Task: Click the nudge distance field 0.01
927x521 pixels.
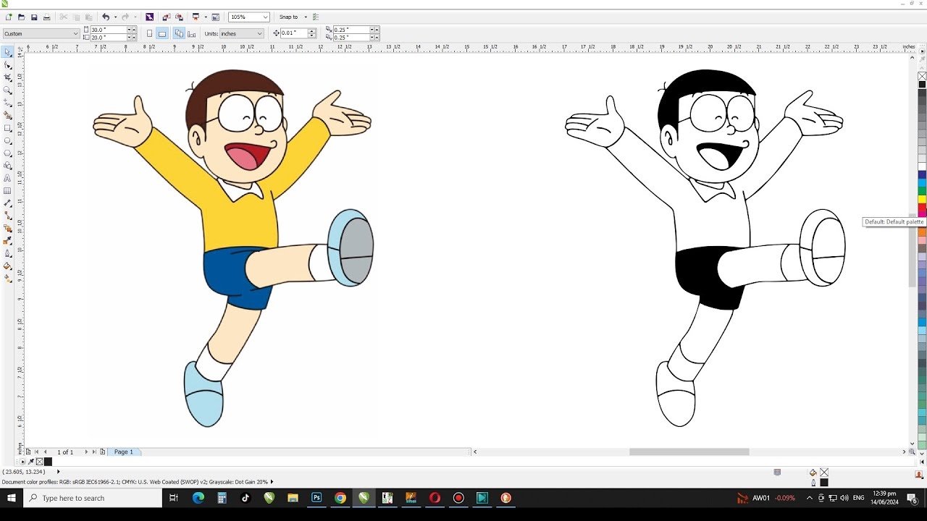Action: (x=293, y=33)
